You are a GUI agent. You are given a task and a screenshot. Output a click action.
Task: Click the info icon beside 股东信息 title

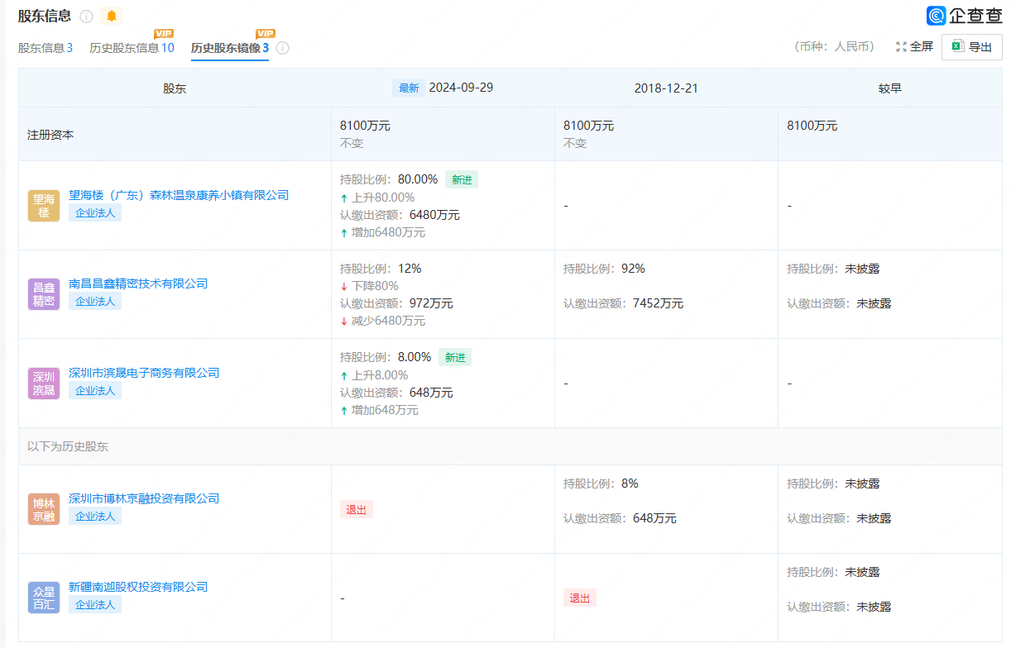tap(86, 17)
